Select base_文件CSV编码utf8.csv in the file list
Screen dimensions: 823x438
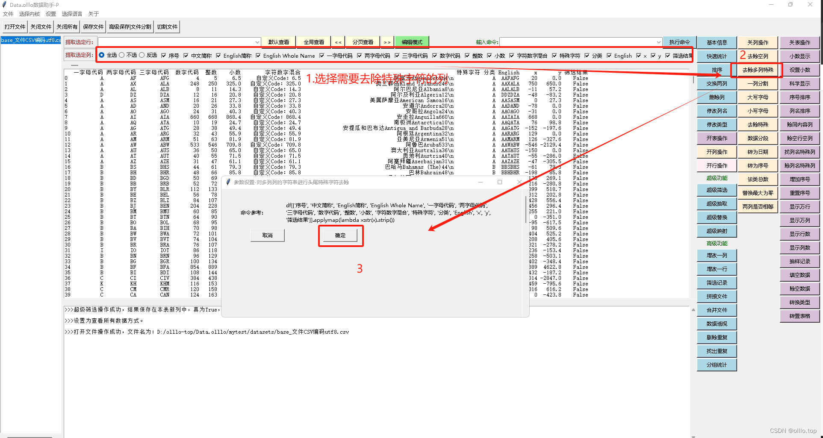30,40
